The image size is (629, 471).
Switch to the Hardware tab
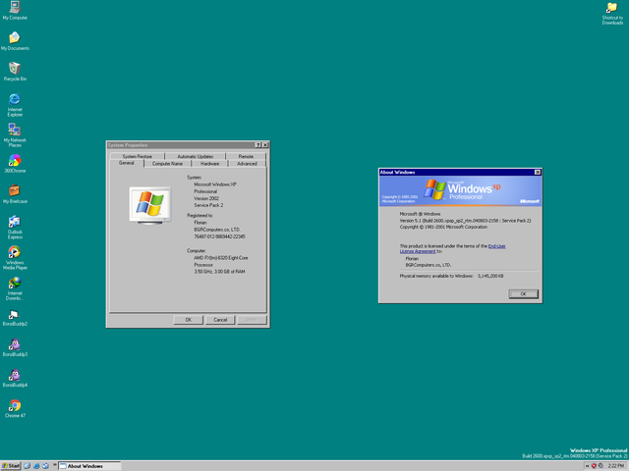point(209,164)
